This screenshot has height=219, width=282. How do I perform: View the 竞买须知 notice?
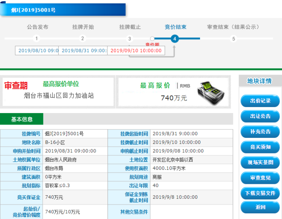[x=260, y=147]
